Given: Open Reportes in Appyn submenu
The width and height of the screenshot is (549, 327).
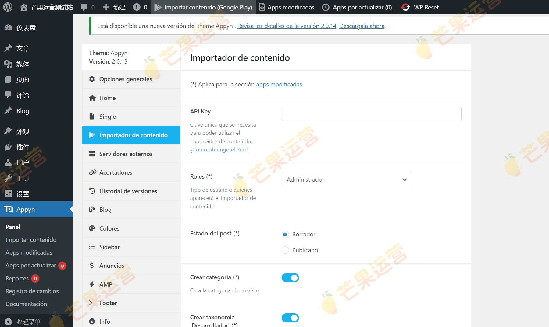Looking at the screenshot, I should 17,278.
